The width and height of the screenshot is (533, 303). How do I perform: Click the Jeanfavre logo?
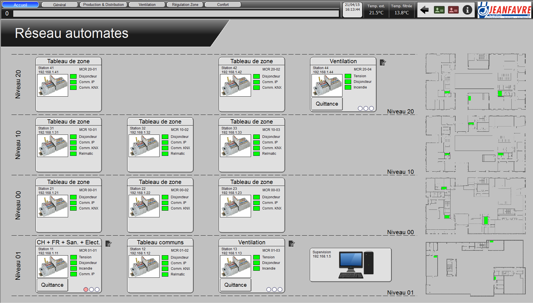(504, 10)
